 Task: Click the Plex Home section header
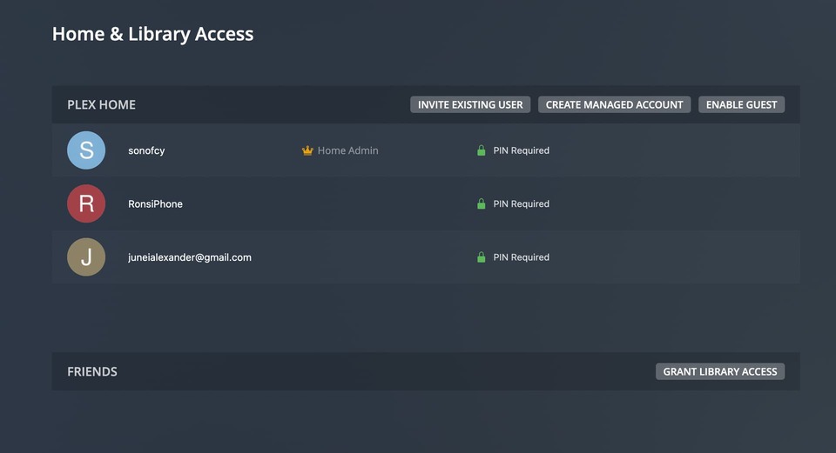(x=102, y=104)
